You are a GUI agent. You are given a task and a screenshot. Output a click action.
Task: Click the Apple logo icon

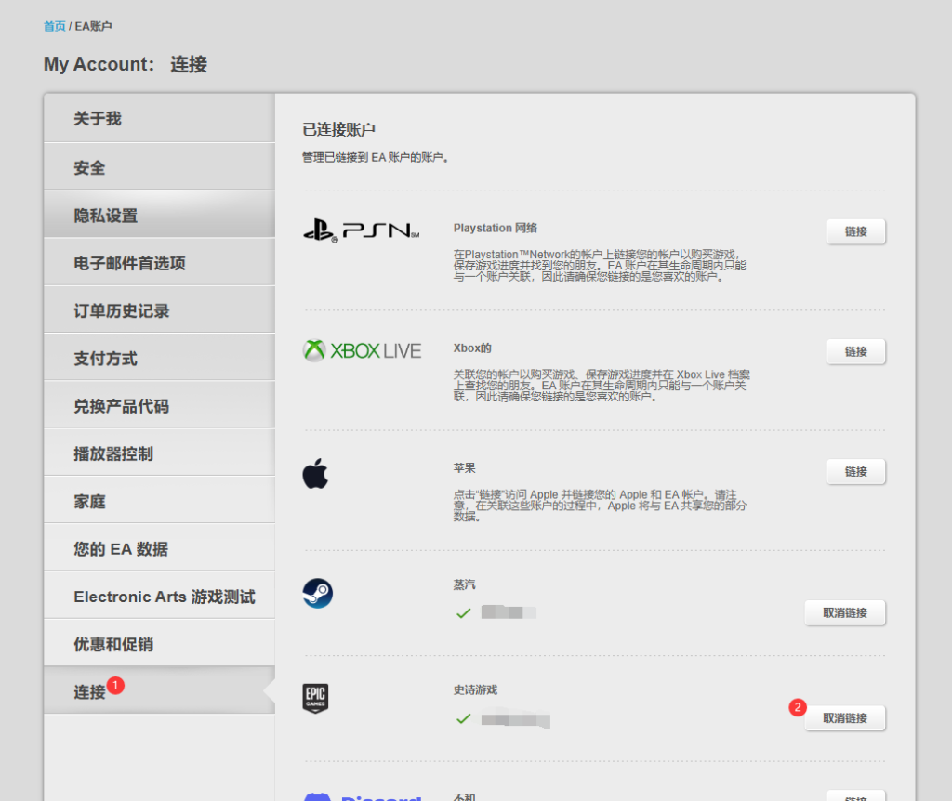click(x=315, y=474)
